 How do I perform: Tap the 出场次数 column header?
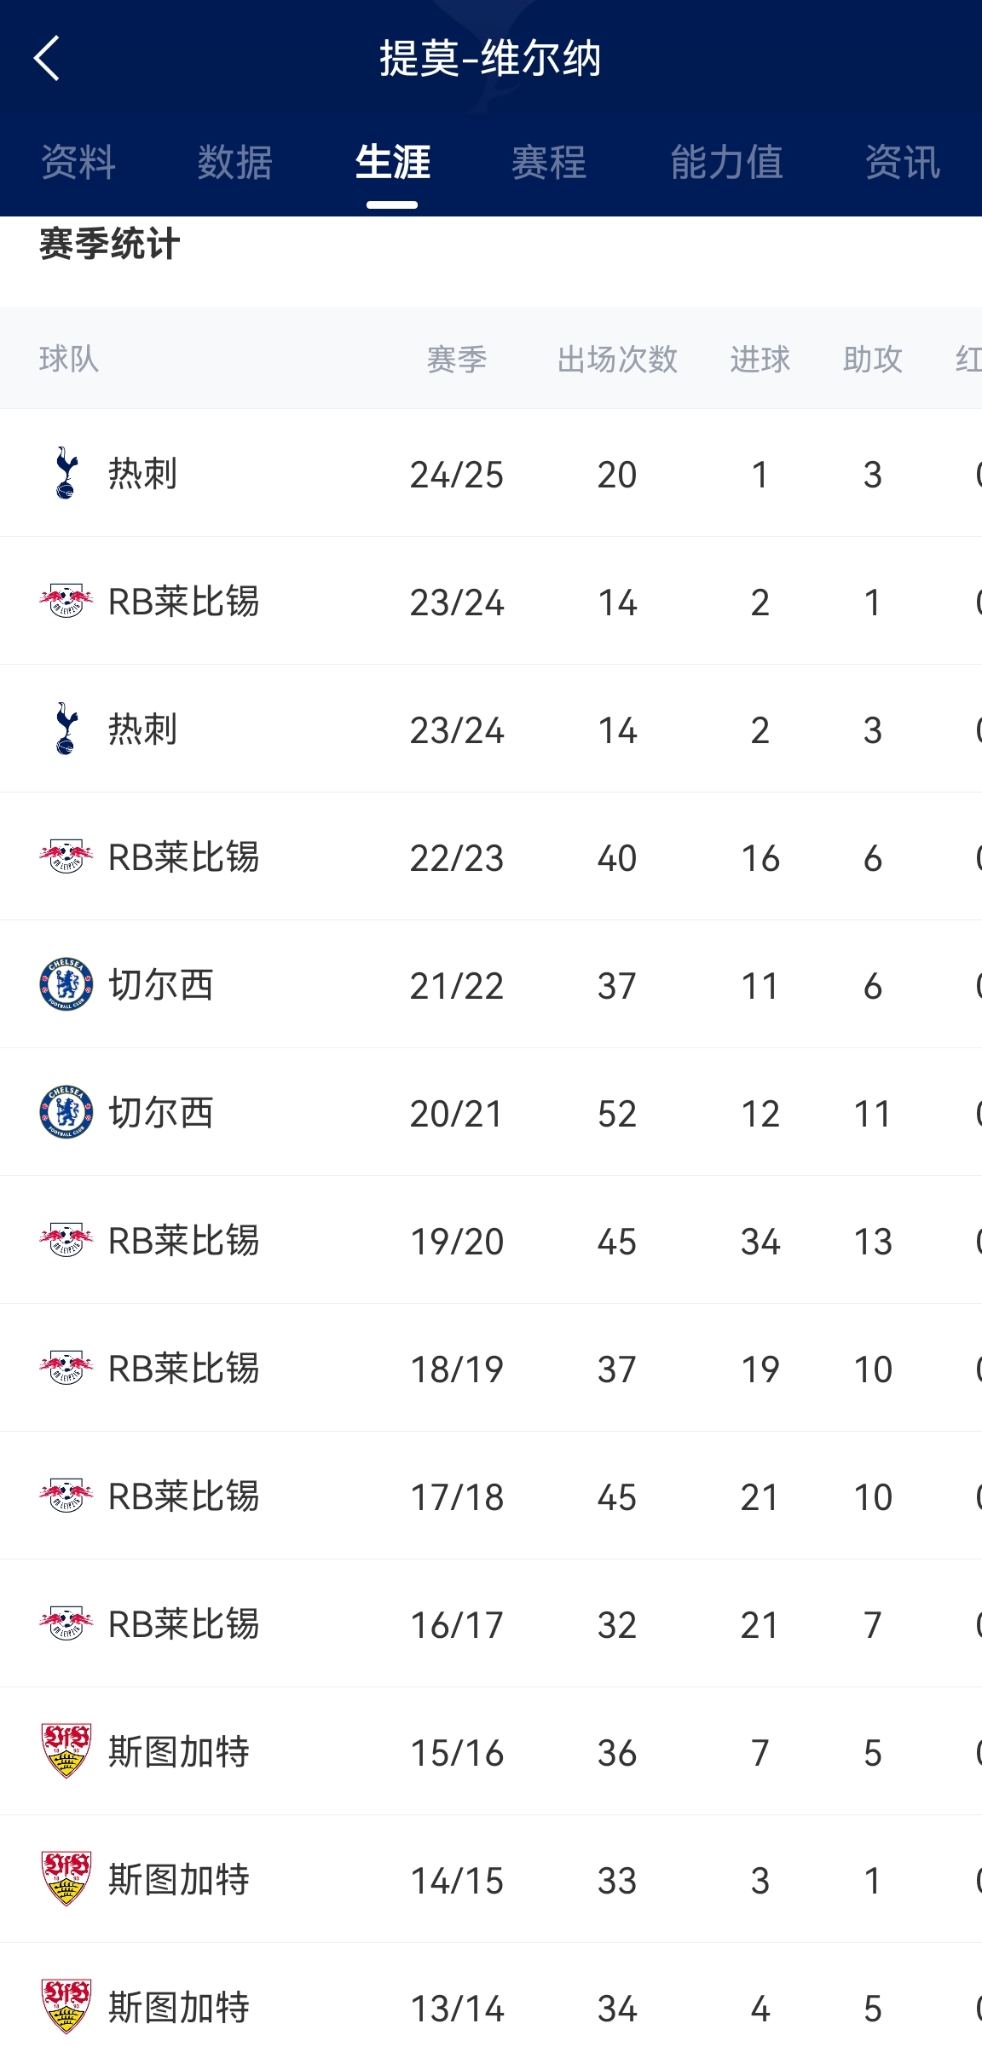[617, 359]
